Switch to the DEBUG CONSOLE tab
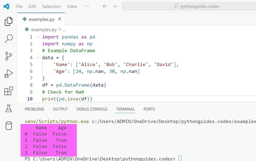 coord(92,109)
